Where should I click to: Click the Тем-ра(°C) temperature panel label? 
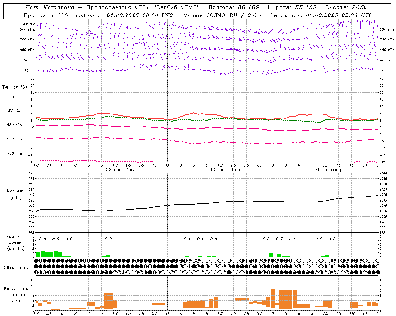(15, 87)
